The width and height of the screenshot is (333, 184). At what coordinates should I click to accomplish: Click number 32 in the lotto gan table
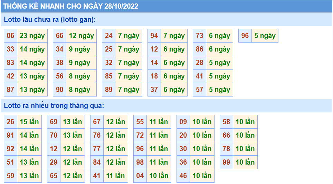click(109, 63)
